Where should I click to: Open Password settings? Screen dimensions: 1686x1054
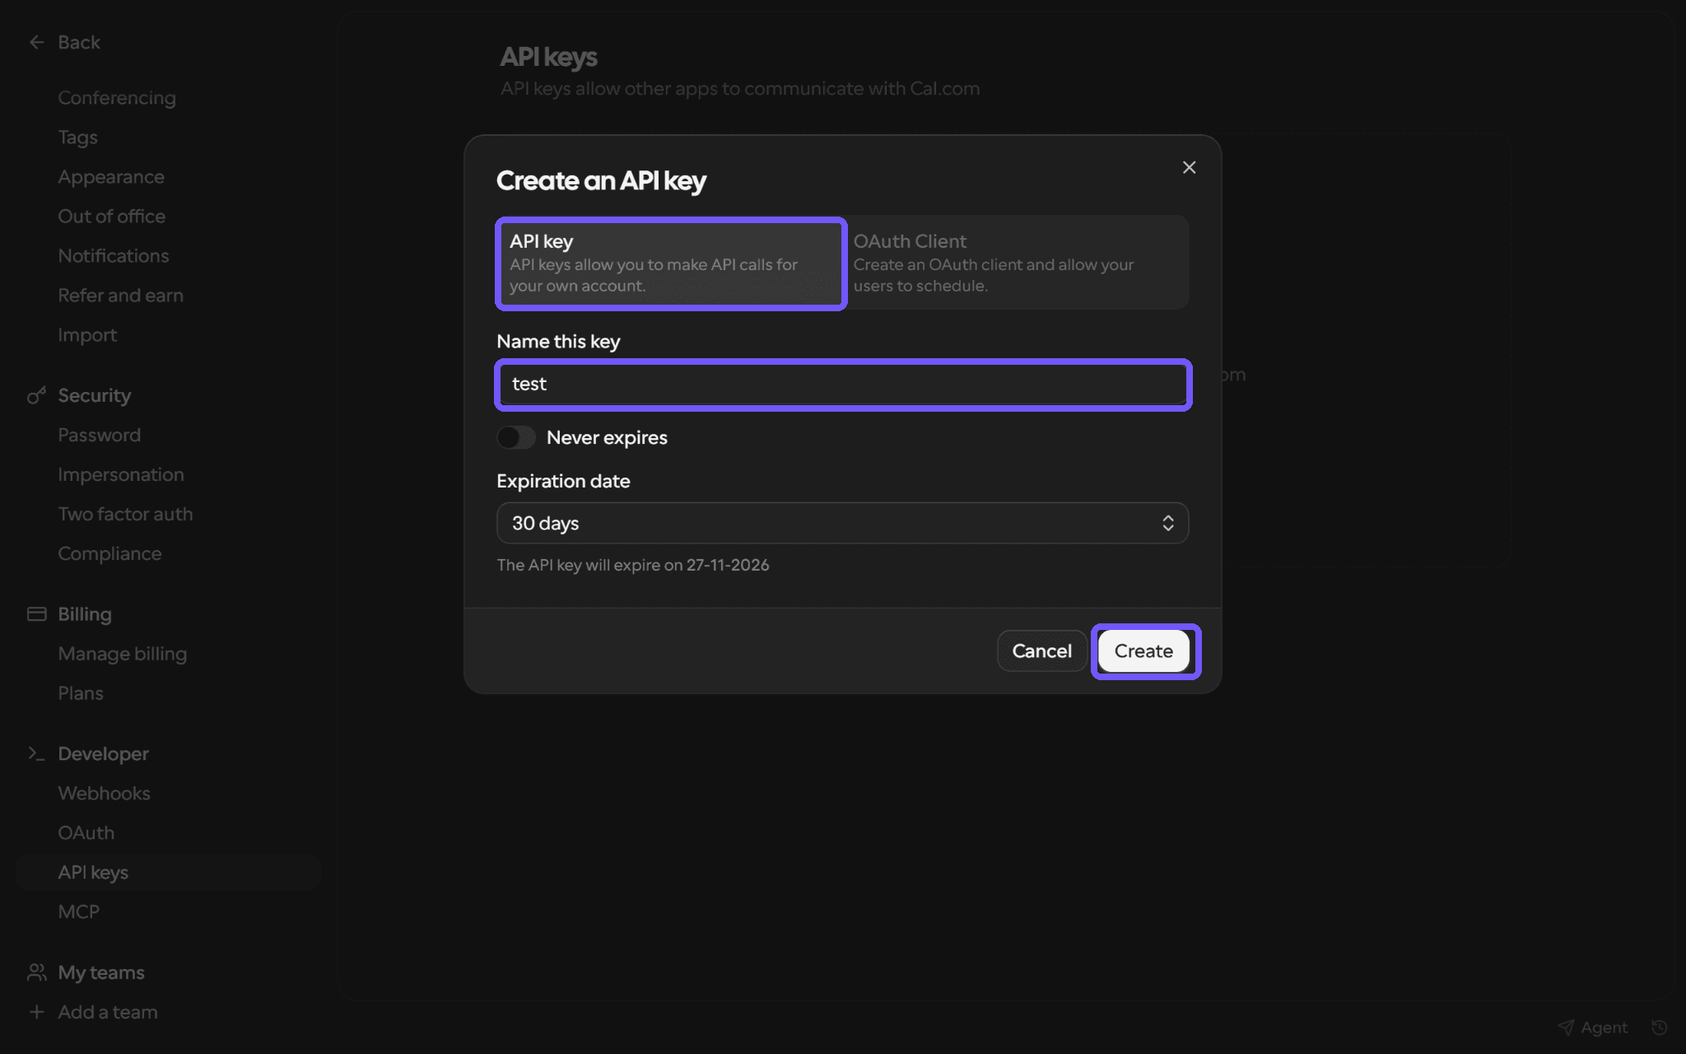pyautogui.click(x=100, y=435)
